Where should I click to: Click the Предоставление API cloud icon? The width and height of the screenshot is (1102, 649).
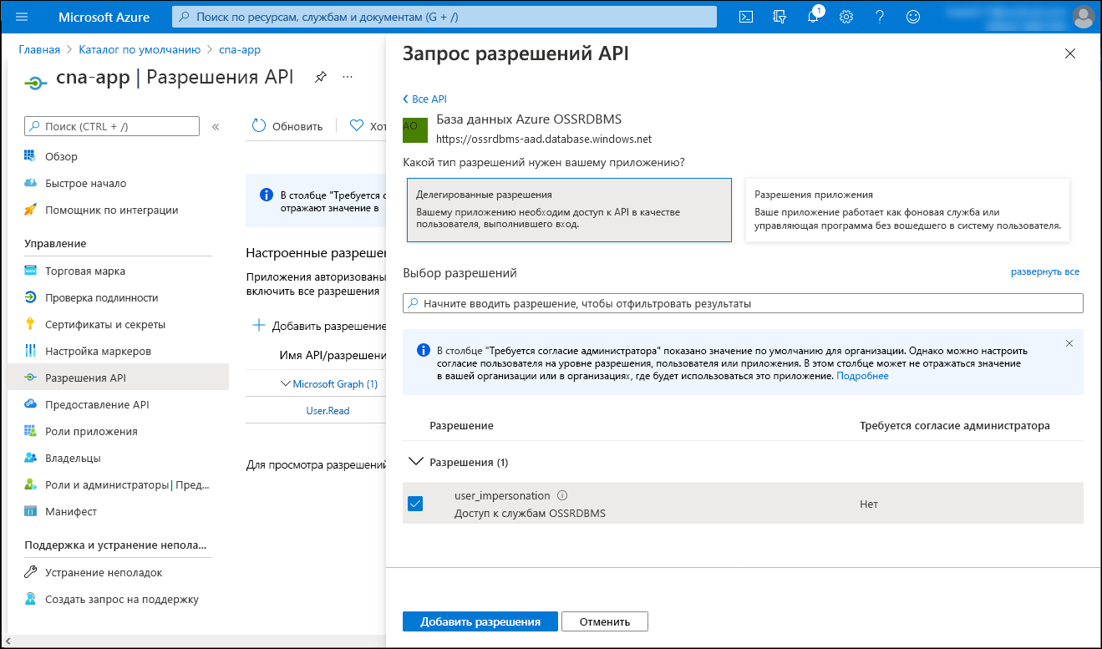(x=30, y=404)
